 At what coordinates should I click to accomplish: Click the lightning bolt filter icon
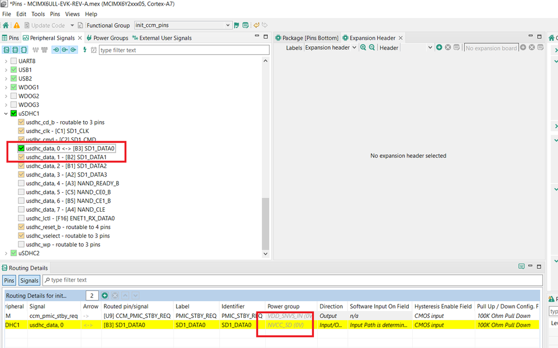click(x=85, y=50)
